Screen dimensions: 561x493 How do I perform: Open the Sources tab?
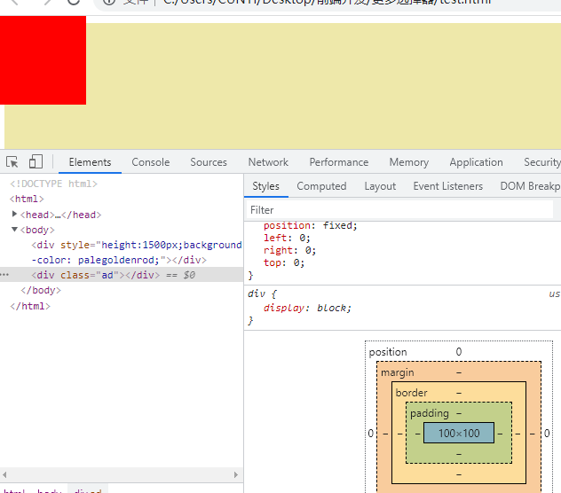209,162
